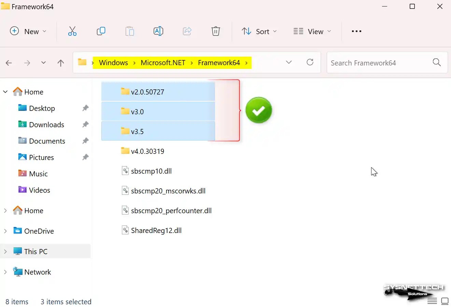Unpin Pictures using its pin icon

tap(85, 157)
